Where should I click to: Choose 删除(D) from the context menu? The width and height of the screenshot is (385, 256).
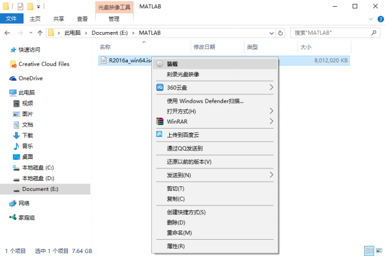176,222
